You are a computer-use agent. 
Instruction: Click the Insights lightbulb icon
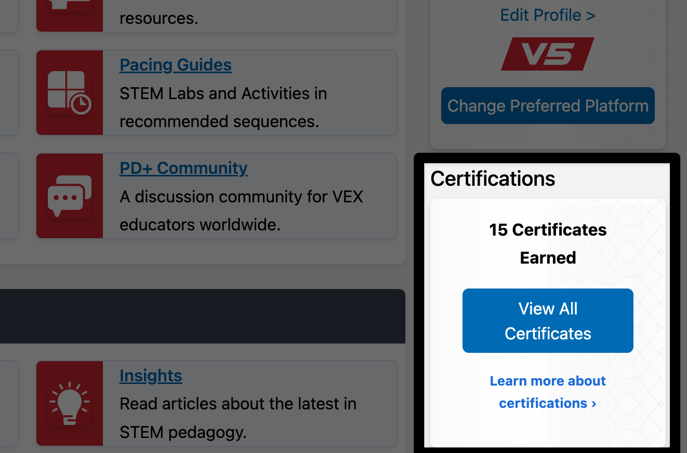coord(69,403)
